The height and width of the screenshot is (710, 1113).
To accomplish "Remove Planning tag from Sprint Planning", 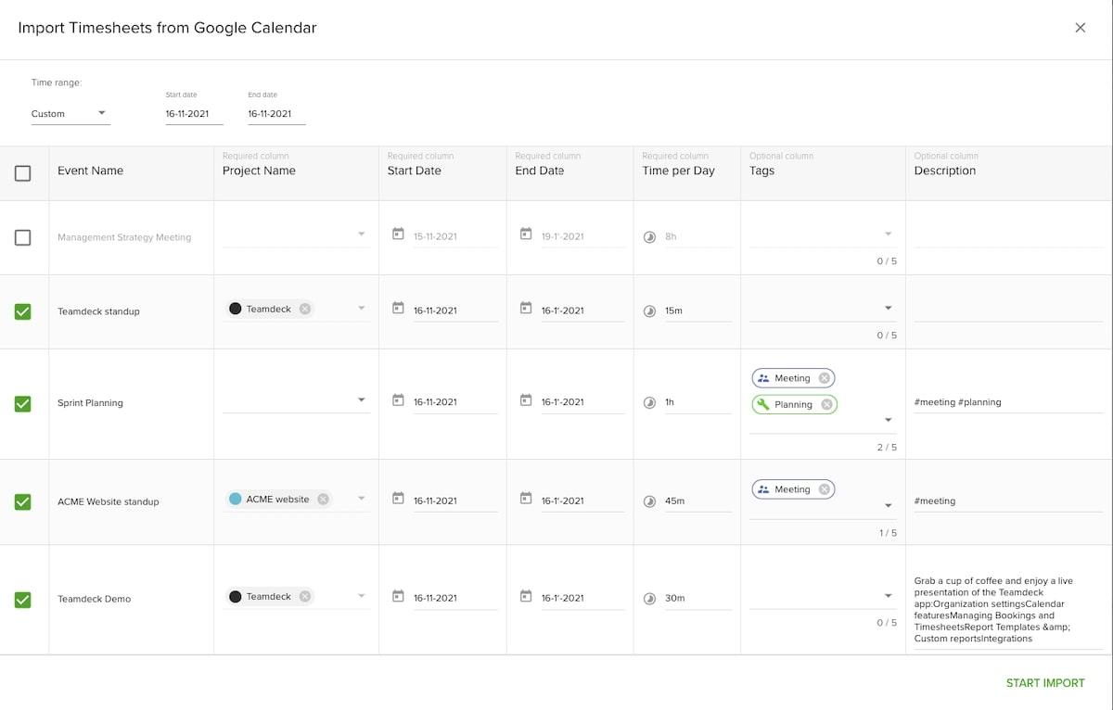I will (827, 404).
